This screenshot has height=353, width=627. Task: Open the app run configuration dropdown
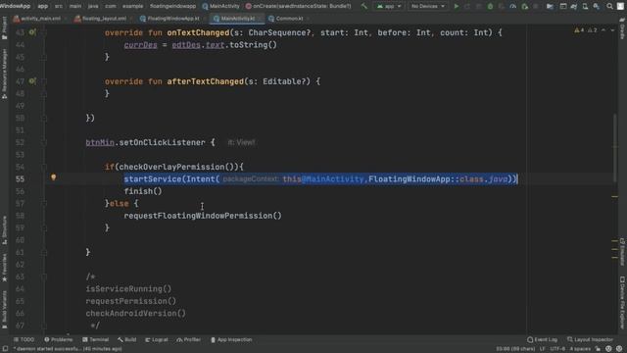coord(389,6)
